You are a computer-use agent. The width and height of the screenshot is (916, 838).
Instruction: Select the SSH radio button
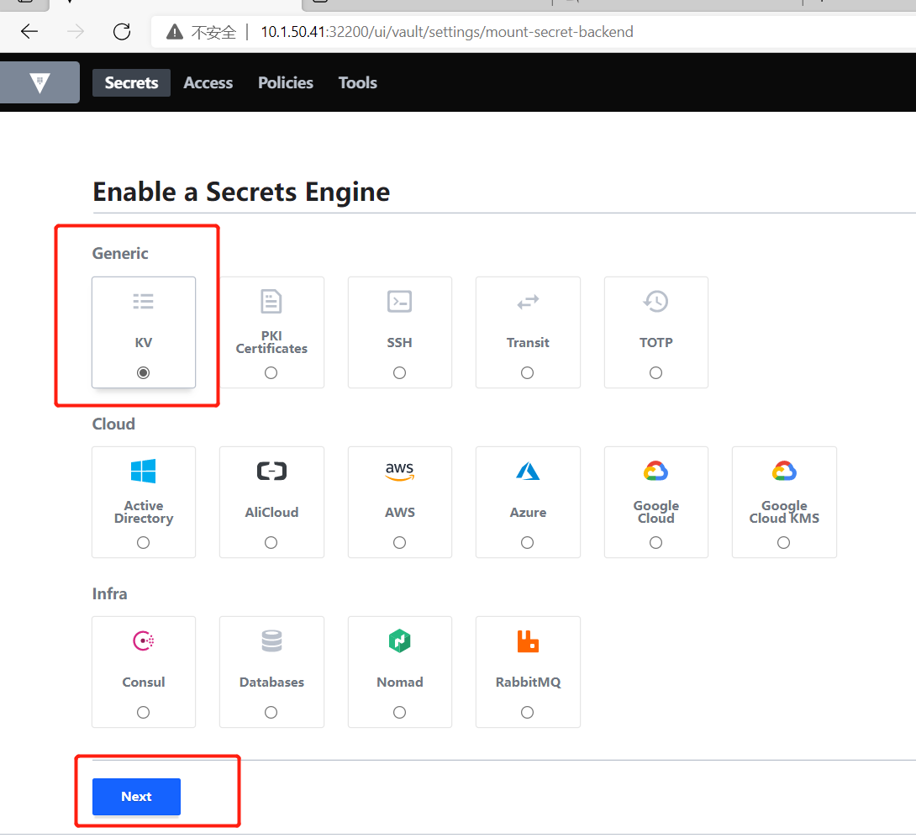point(399,373)
